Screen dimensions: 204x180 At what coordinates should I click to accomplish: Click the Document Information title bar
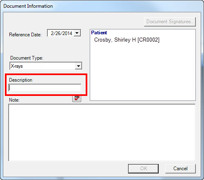point(102,6)
